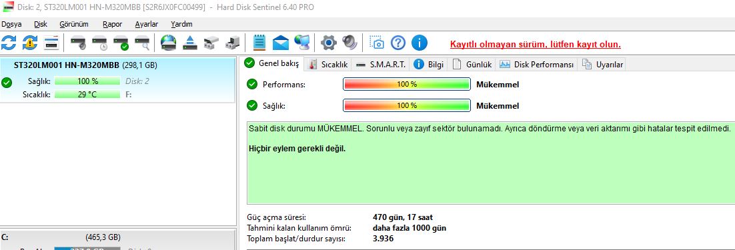Click the 'Güç açma süresi:' label
This screenshot has height=250, width=735.
pyautogui.click(x=276, y=217)
